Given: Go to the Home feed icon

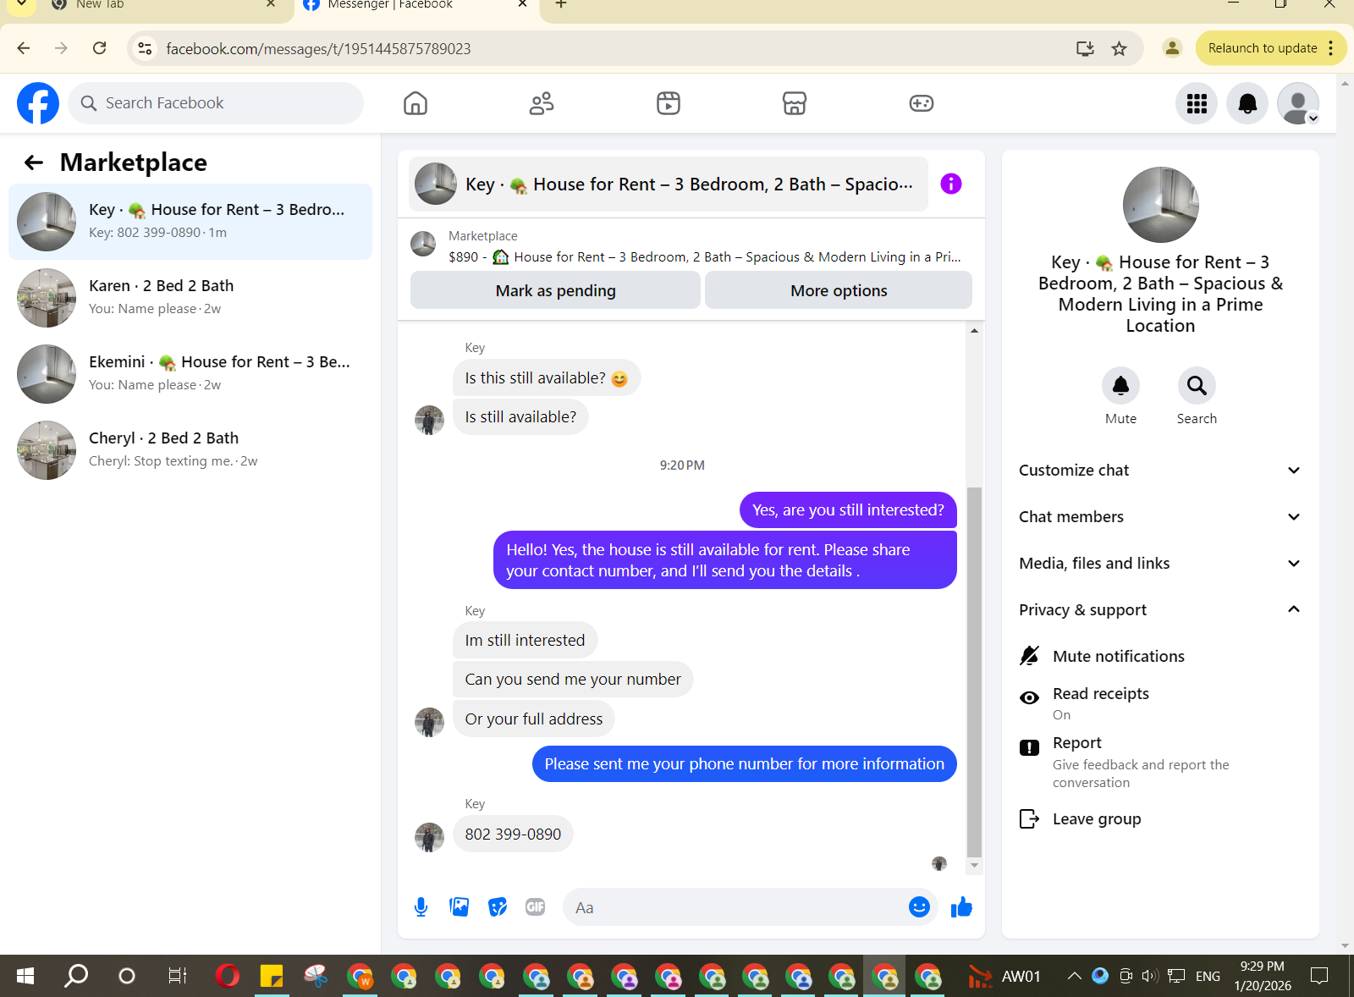Looking at the screenshot, I should [416, 103].
